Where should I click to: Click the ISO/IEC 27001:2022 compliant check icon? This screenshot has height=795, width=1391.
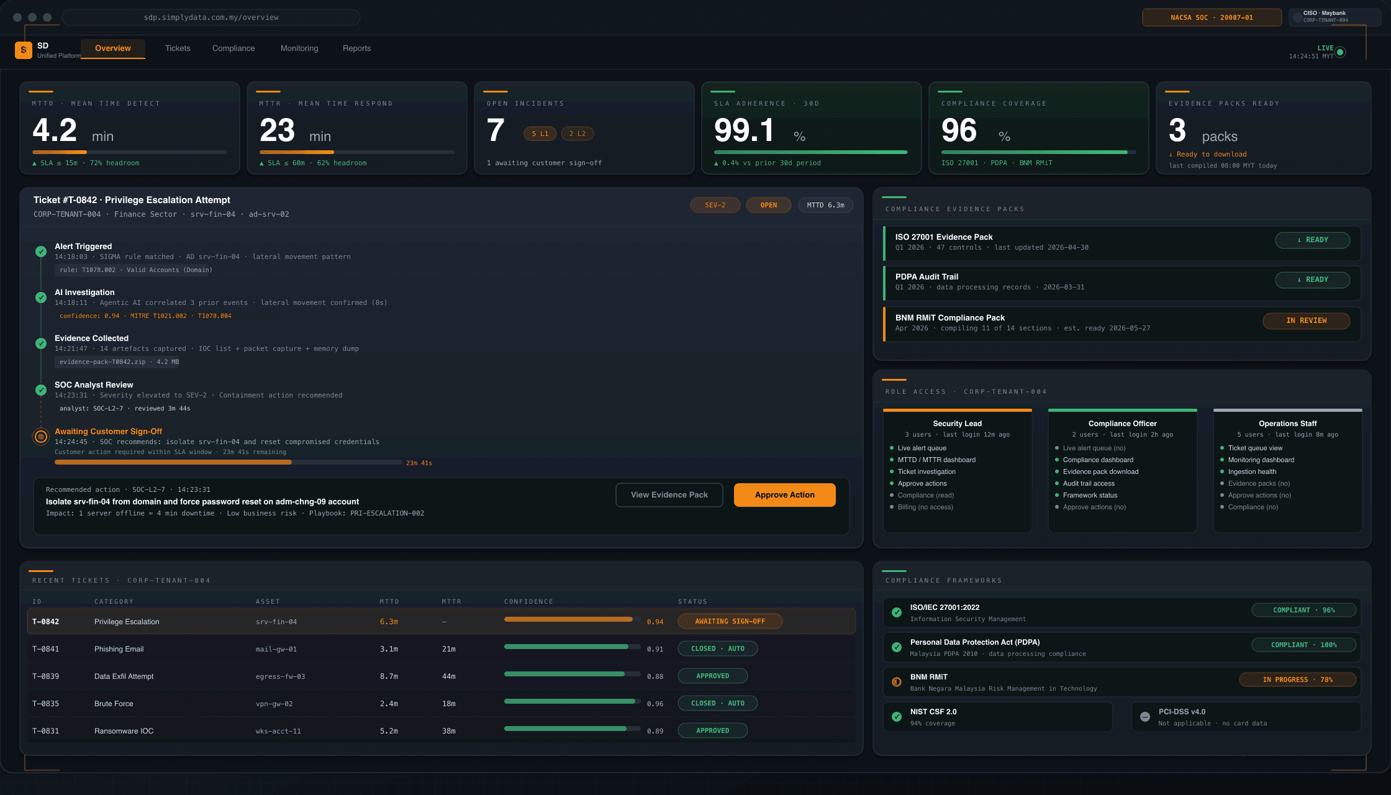tap(897, 612)
